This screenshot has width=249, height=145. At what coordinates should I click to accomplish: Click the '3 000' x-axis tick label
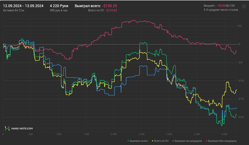point(169,134)
